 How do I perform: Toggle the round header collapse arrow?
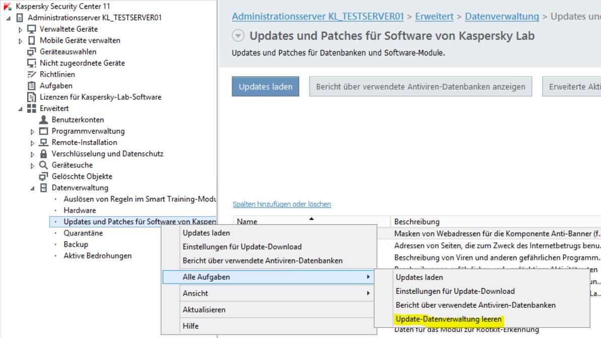[x=238, y=36]
